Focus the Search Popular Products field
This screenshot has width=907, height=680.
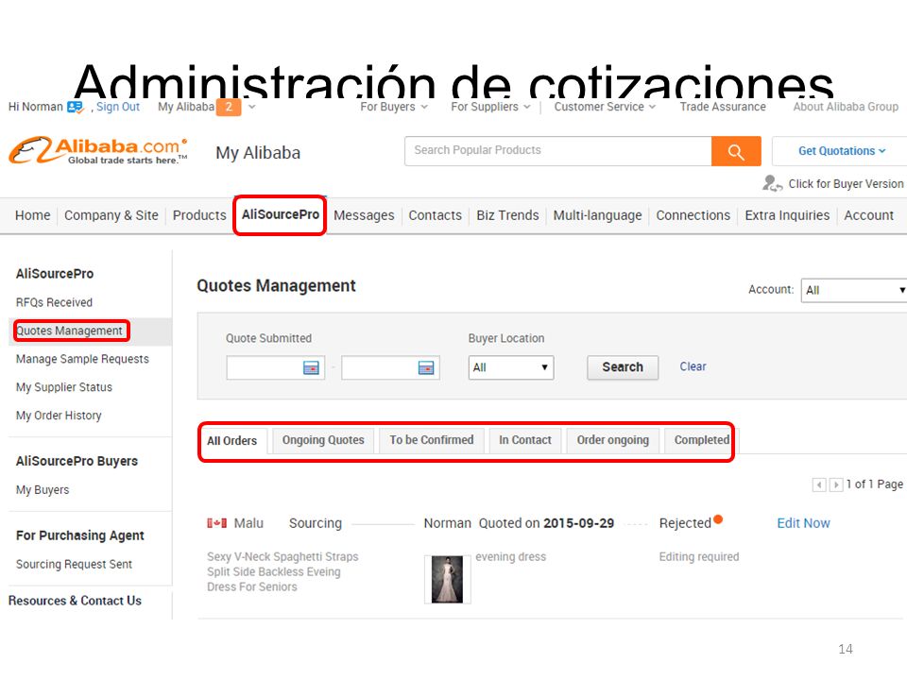pyautogui.click(x=558, y=151)
